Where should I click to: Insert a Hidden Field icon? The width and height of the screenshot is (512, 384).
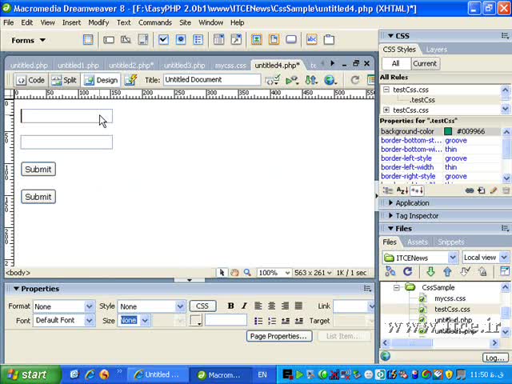126,40
